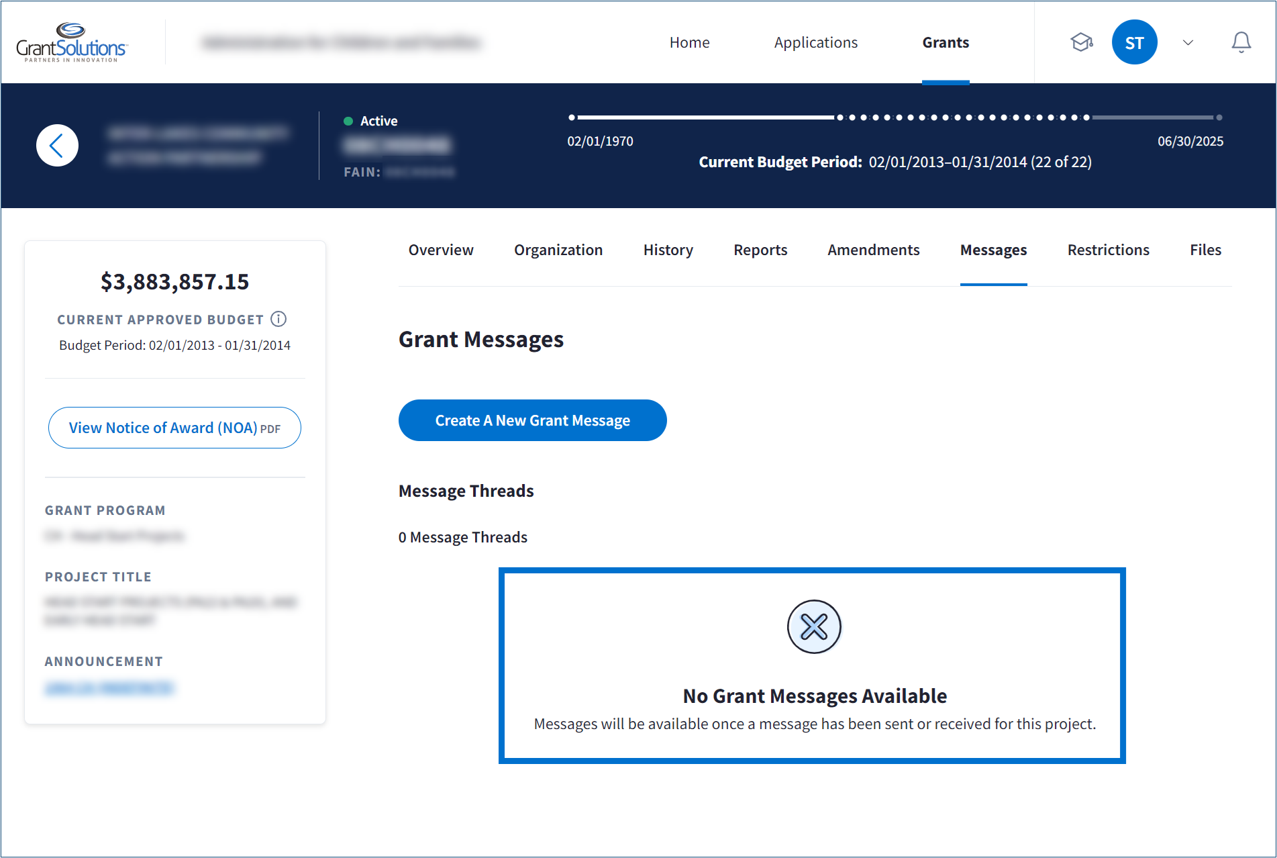Image resolution: width=1277 pixels, height=858 pixels.
Task: Go to the Home menu item
Action: pos(689,42)
